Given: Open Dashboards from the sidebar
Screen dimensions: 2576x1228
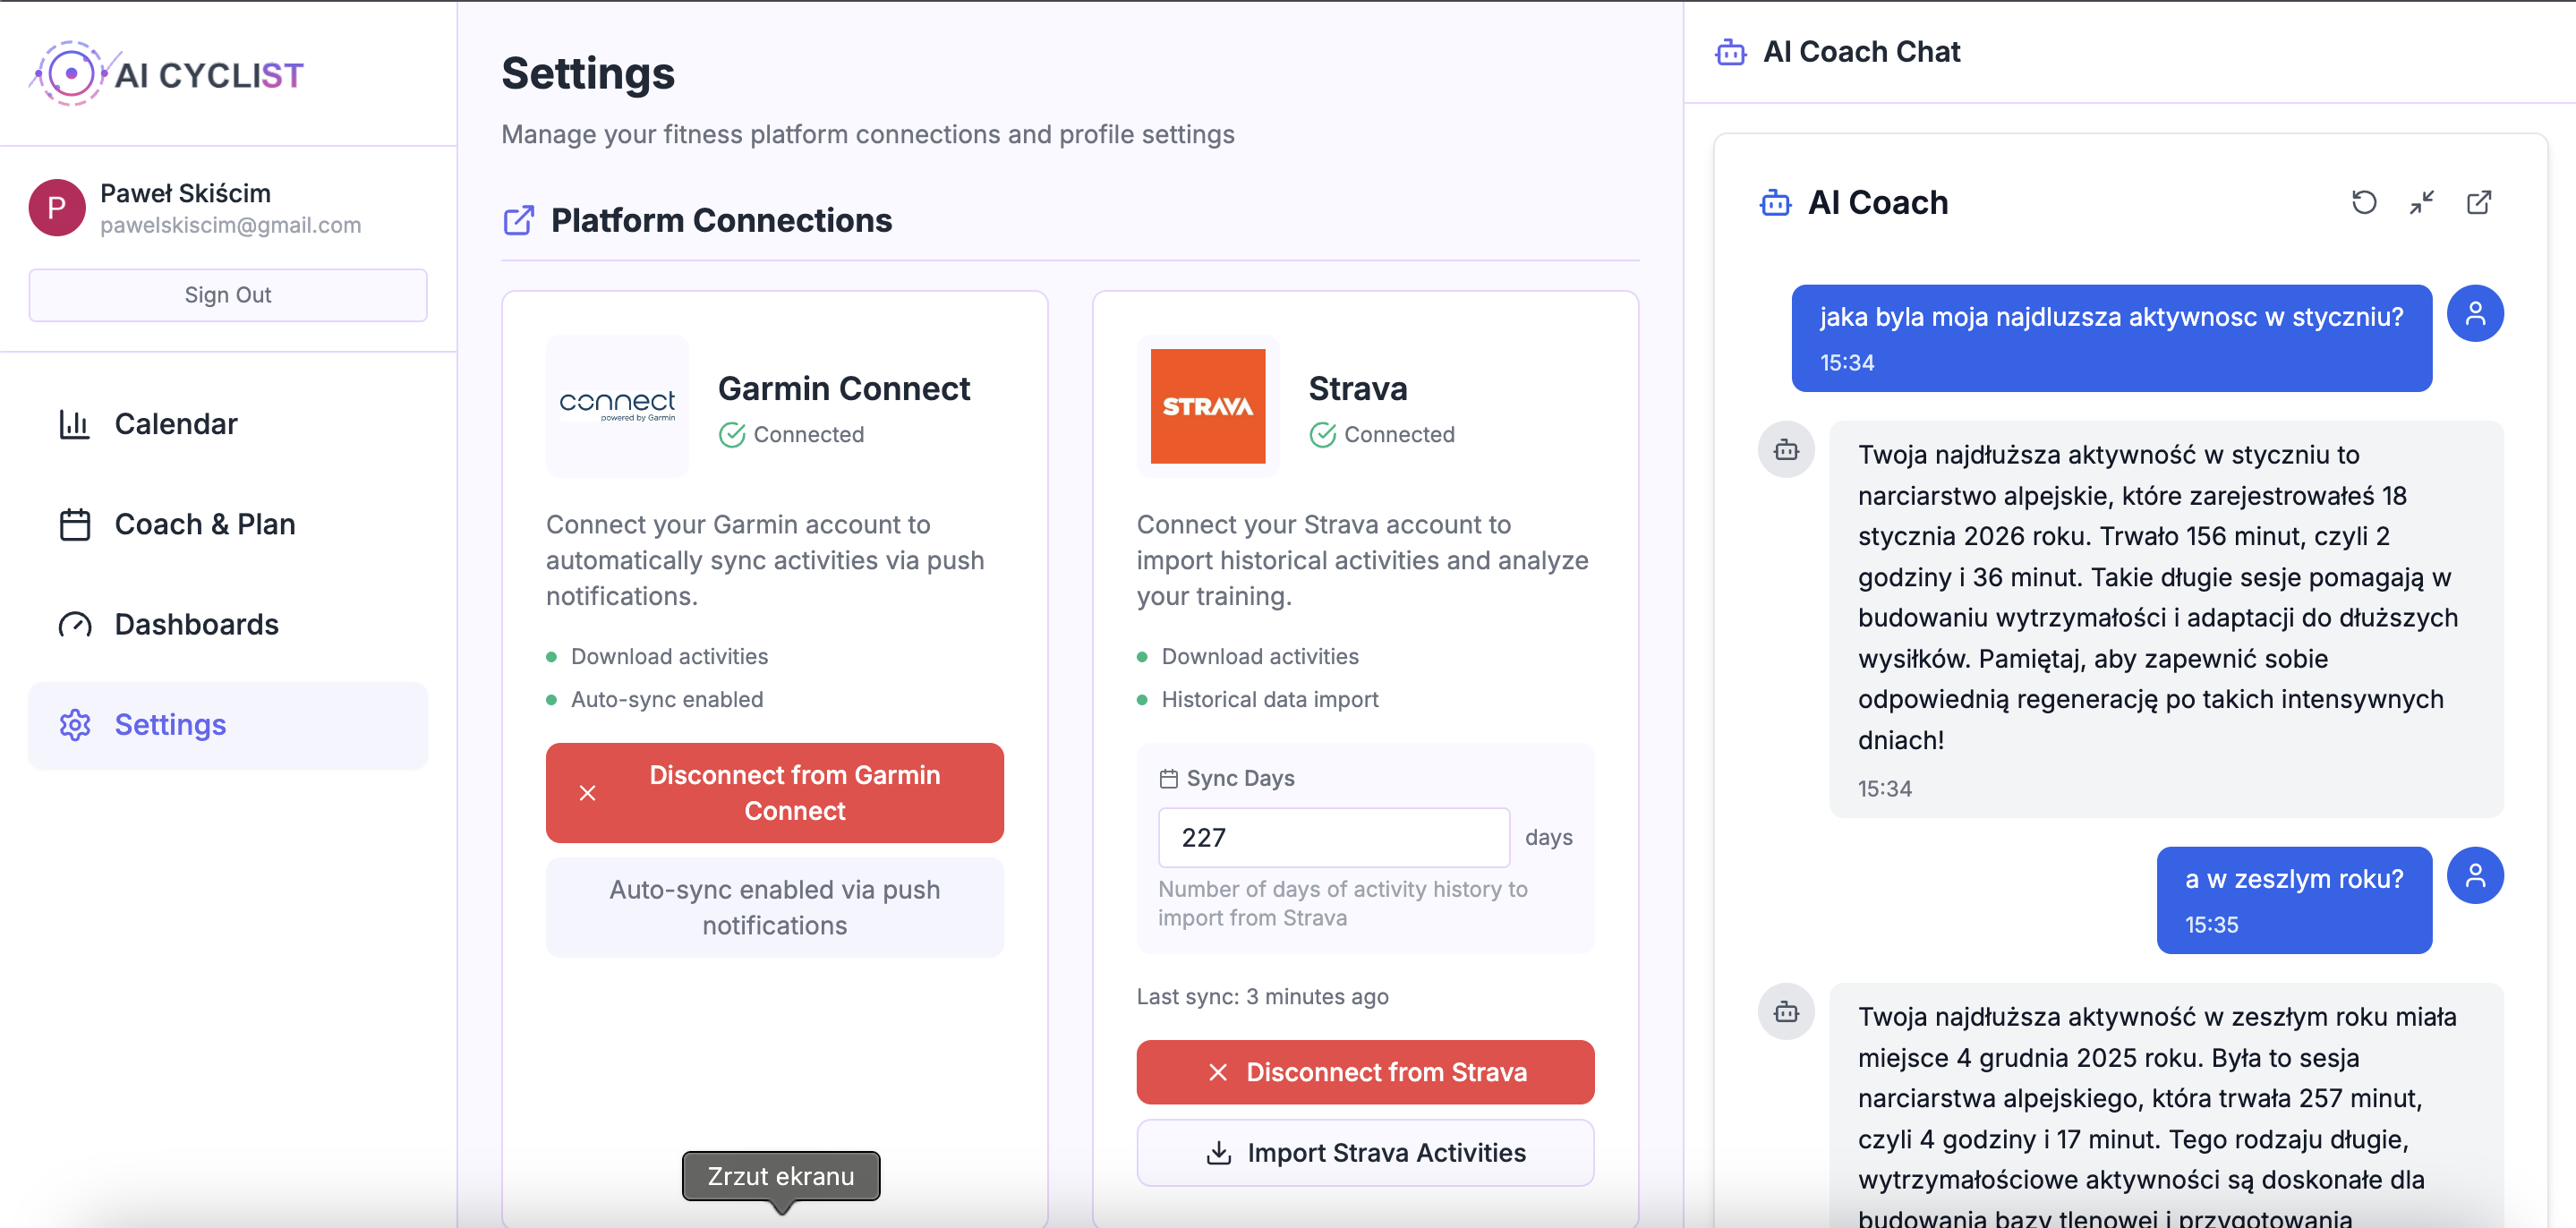Looking at the screenshot, I should pyautogui.click(x=196, y=624).
